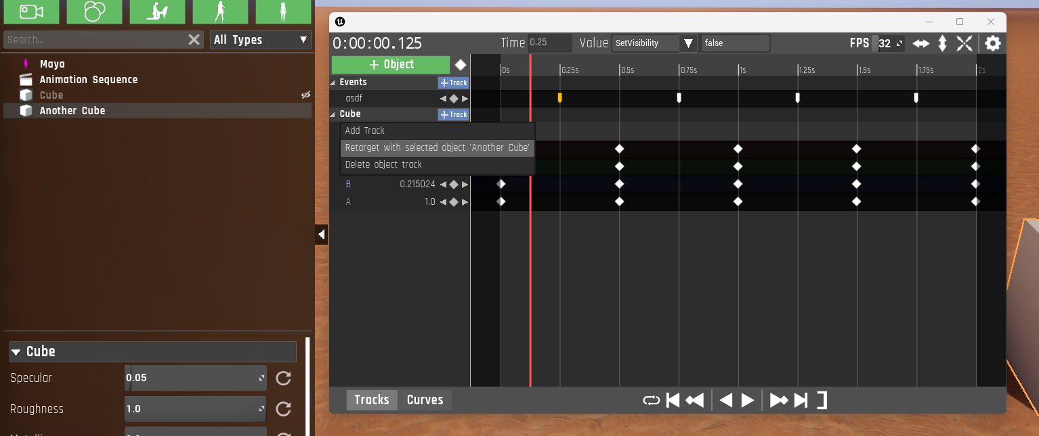The image size is (1039, 436).
Task: Switch to the Curves tab
Action: click(425, 400)
